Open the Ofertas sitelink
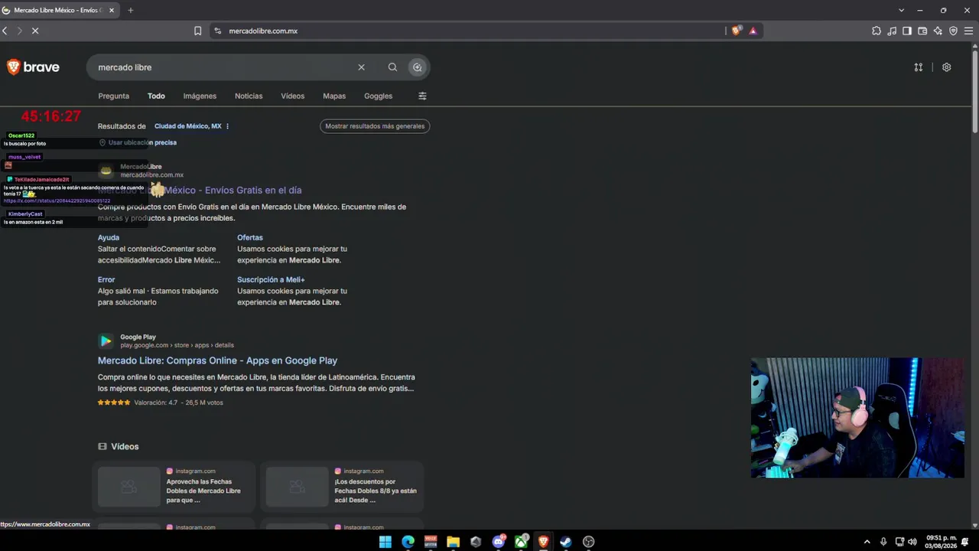Viewport: 979px width, 551px height. pos(250,237)
